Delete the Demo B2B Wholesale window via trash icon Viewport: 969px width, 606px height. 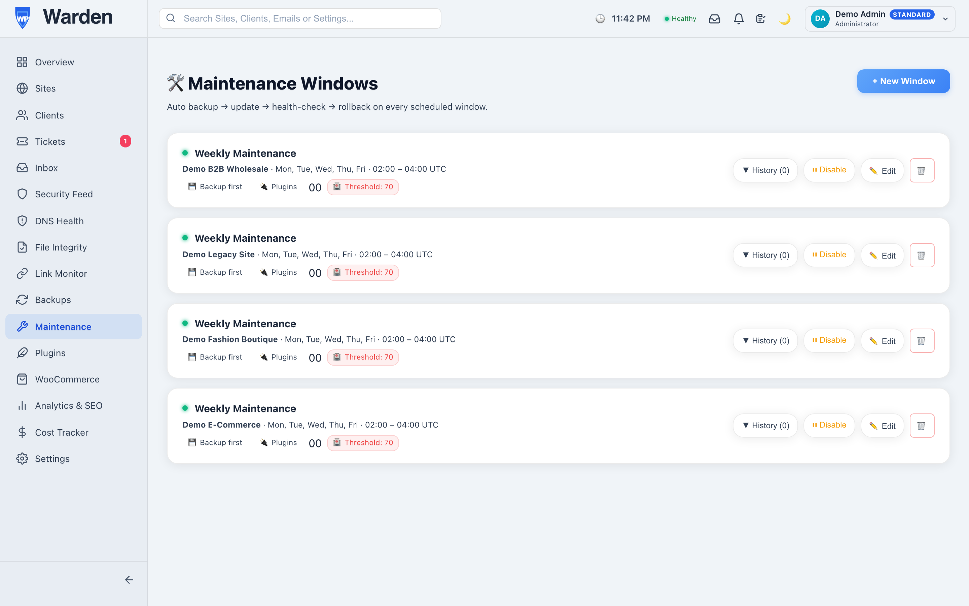pyautogui.click(x=922, y=170)
